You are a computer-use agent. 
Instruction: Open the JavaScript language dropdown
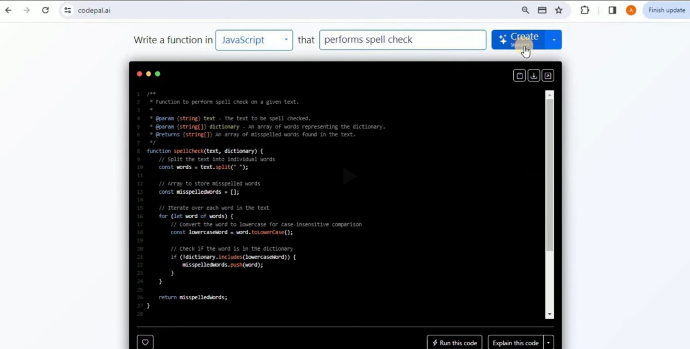coord(254,40)
